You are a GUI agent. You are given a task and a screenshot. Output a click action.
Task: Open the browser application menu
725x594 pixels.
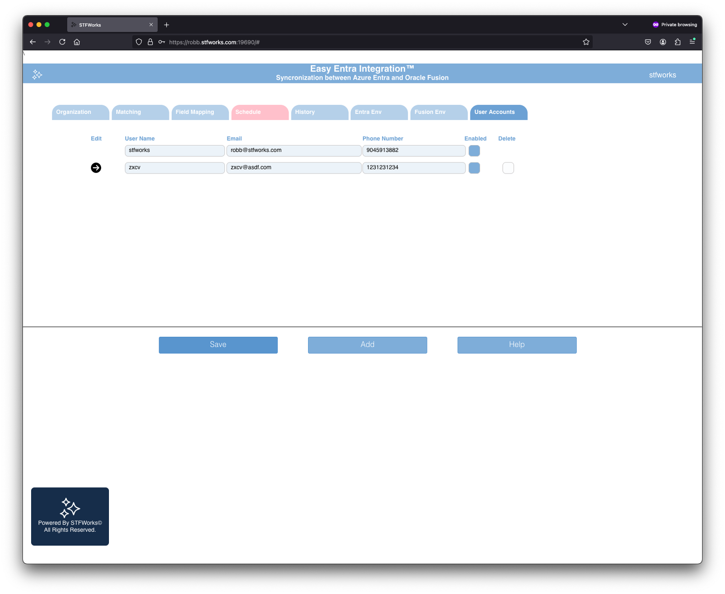pyautogui.click(x=693, y=42)
